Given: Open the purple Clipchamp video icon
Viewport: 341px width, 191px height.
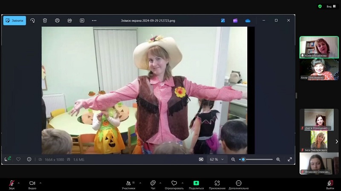Looking at the screenshot, I should [x=235, y=20].
